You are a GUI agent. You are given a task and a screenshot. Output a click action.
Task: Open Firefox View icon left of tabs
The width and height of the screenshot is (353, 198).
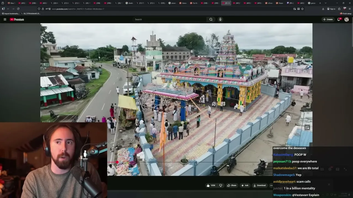[3, 3]
